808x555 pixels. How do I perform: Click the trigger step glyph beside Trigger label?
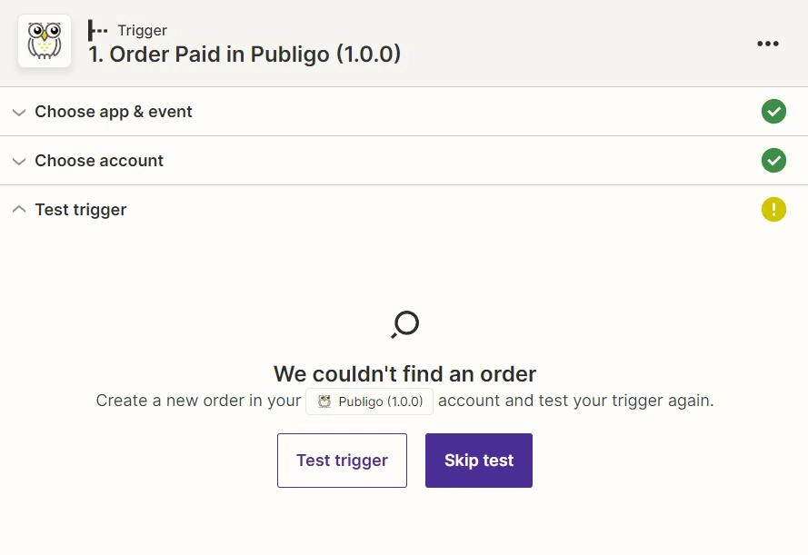[x=97, y=30]
